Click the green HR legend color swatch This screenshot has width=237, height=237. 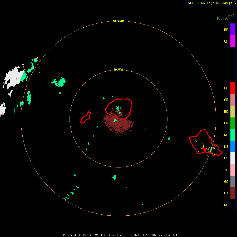(233, 123)
